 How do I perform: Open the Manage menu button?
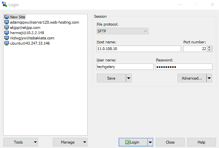[x=70, y=142]
